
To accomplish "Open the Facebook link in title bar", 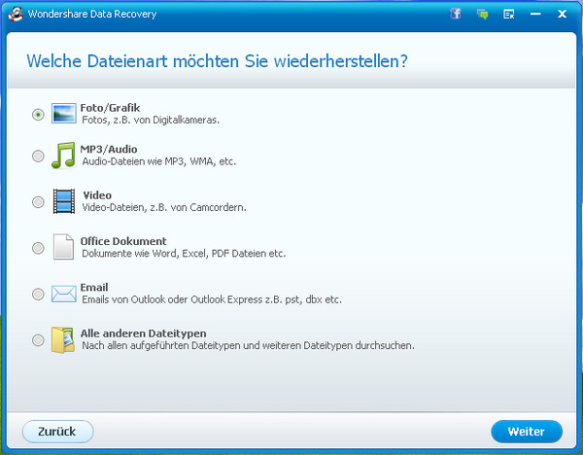I will pyautogui.click(x=456, y=14).
